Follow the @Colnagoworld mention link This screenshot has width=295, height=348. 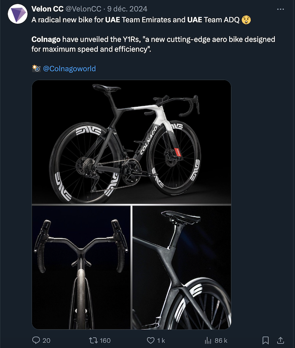70,68
